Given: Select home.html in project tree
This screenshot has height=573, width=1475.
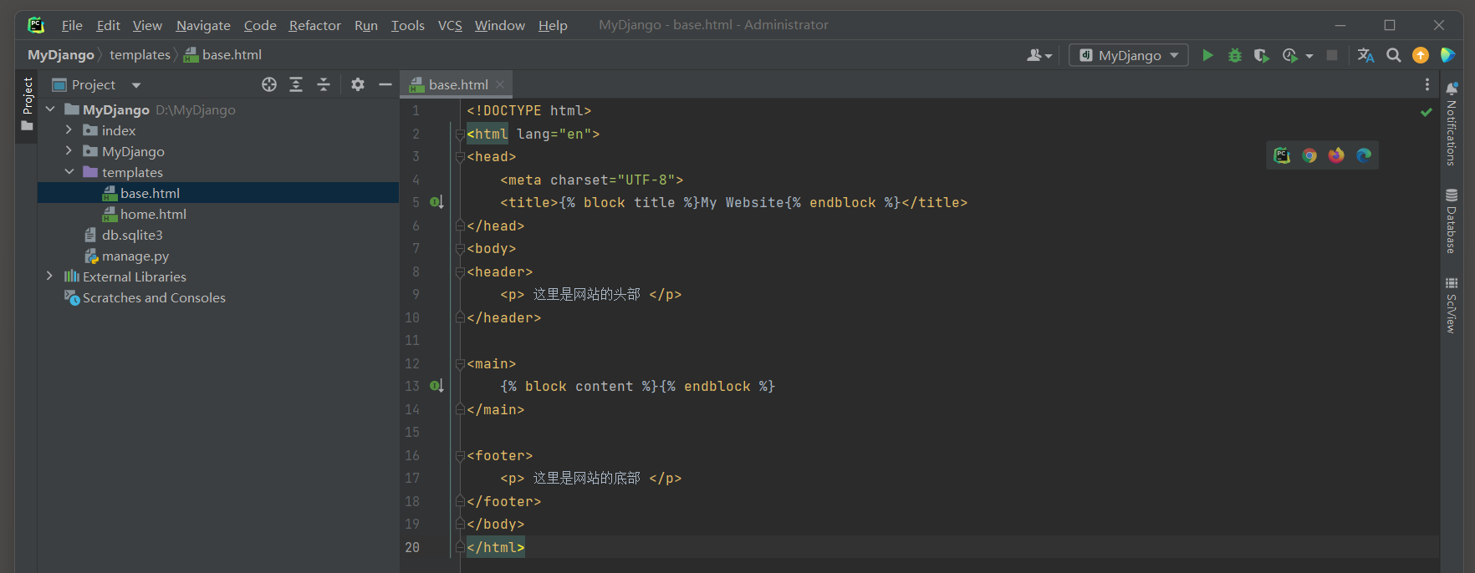Looking at the screenshot, I should click(153, 214).
